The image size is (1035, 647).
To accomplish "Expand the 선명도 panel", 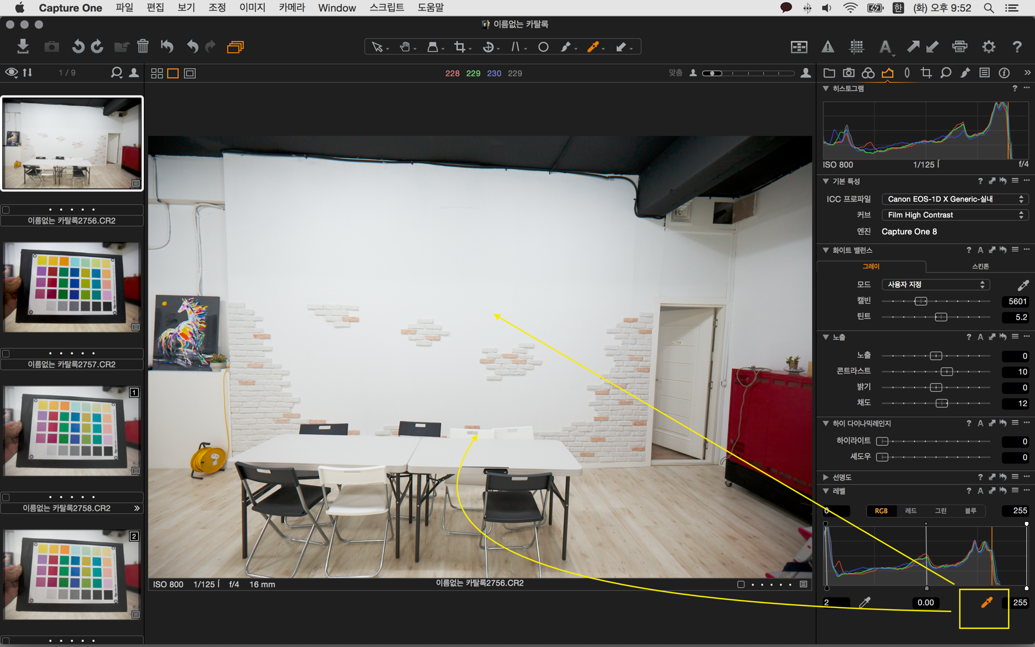I will point(825,477).
